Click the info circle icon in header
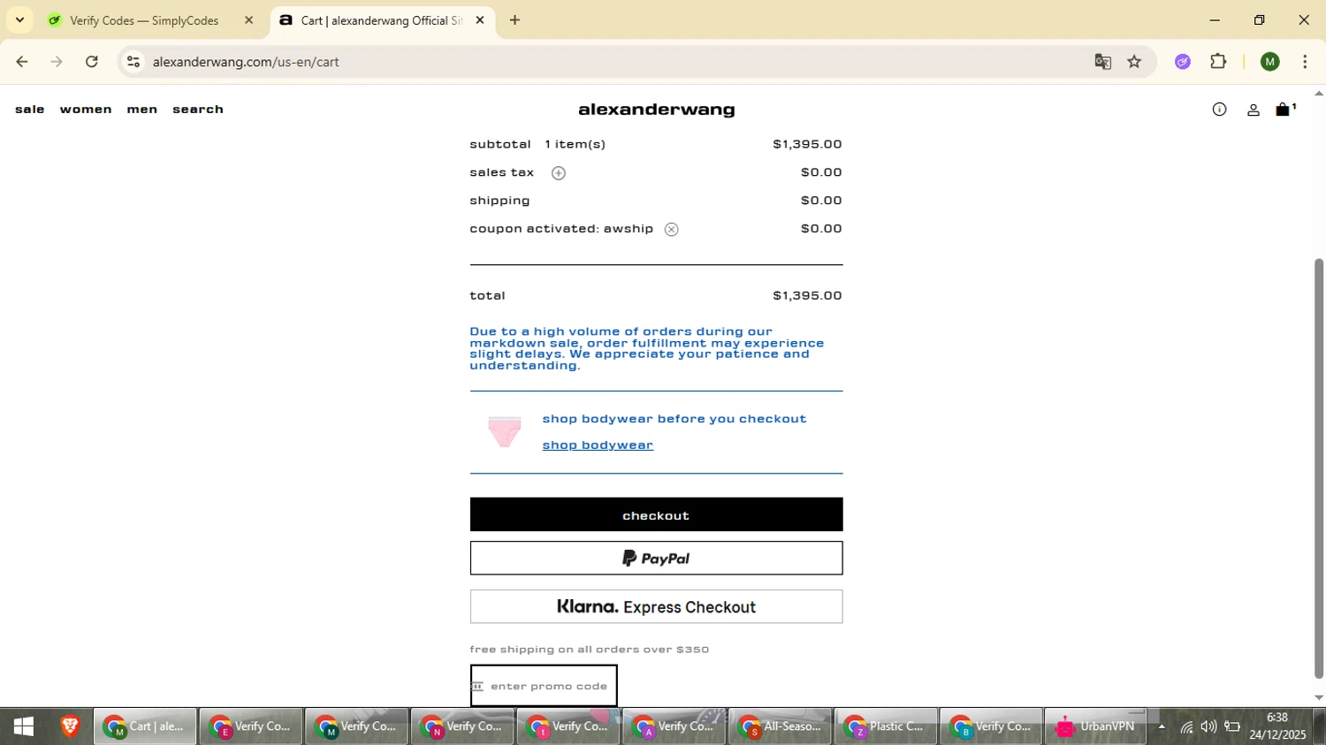The height and width of the screenshot is (745, 1326). [x=1219, y=110]
